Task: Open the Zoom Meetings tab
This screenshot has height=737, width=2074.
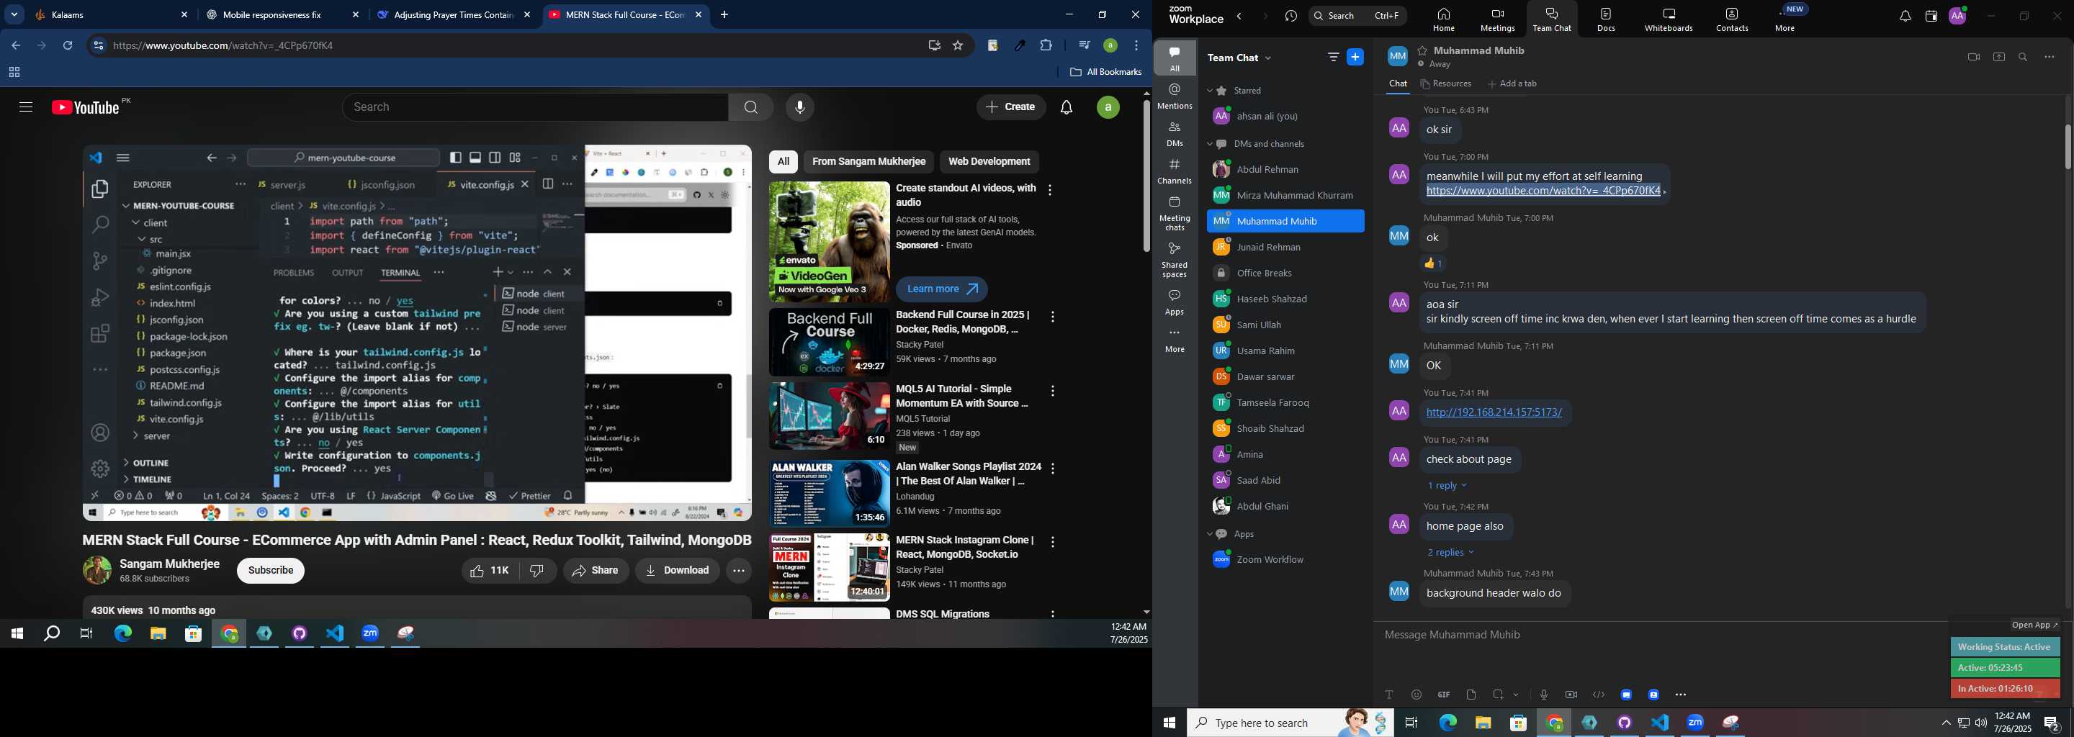Action: coord(1496,19)
